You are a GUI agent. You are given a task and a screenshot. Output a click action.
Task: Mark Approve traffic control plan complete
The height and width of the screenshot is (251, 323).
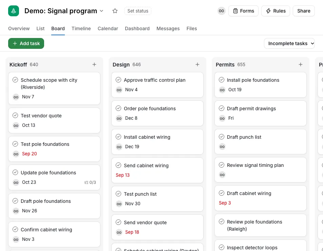tap(118, 80)
